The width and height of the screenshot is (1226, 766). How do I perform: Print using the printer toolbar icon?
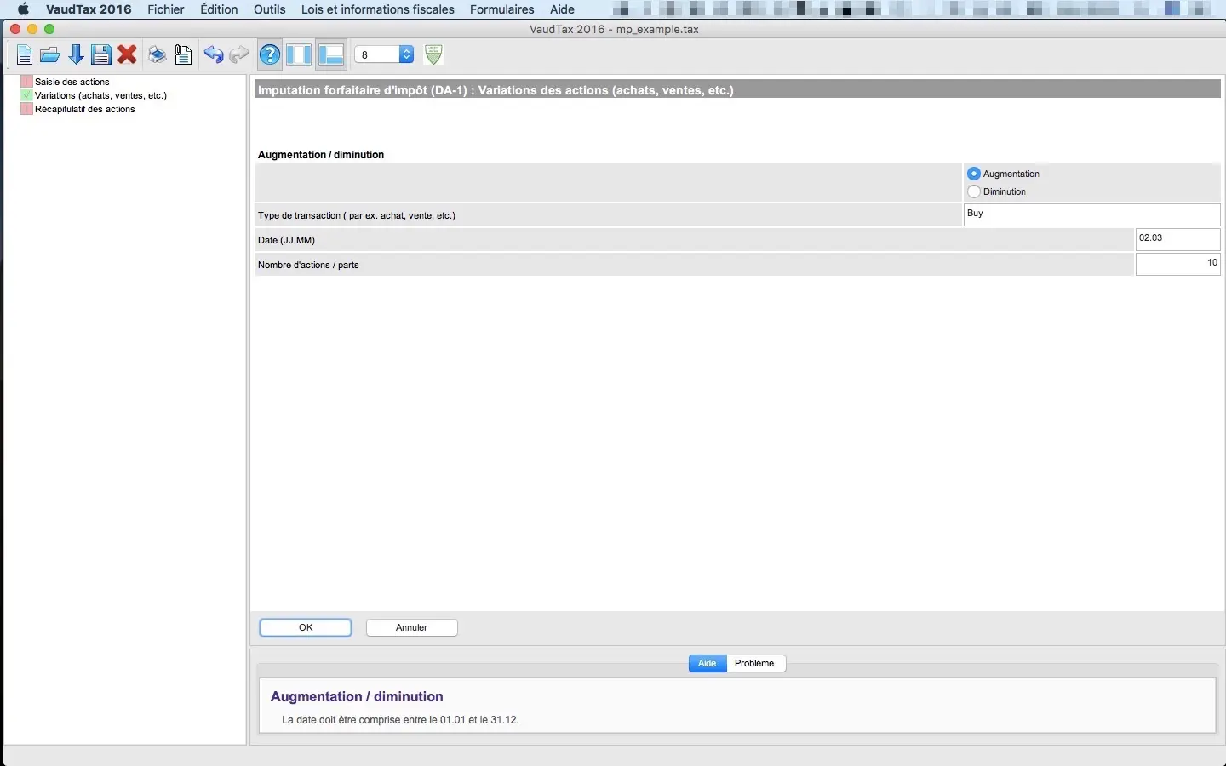(x=158, y=55)
